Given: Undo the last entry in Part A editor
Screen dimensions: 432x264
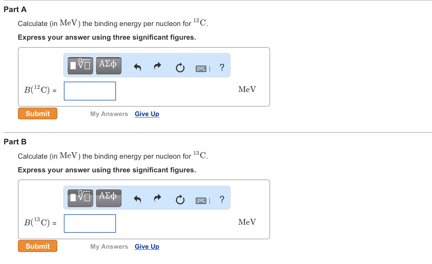Looking at the screenshot, I should [x=137, y=67].
